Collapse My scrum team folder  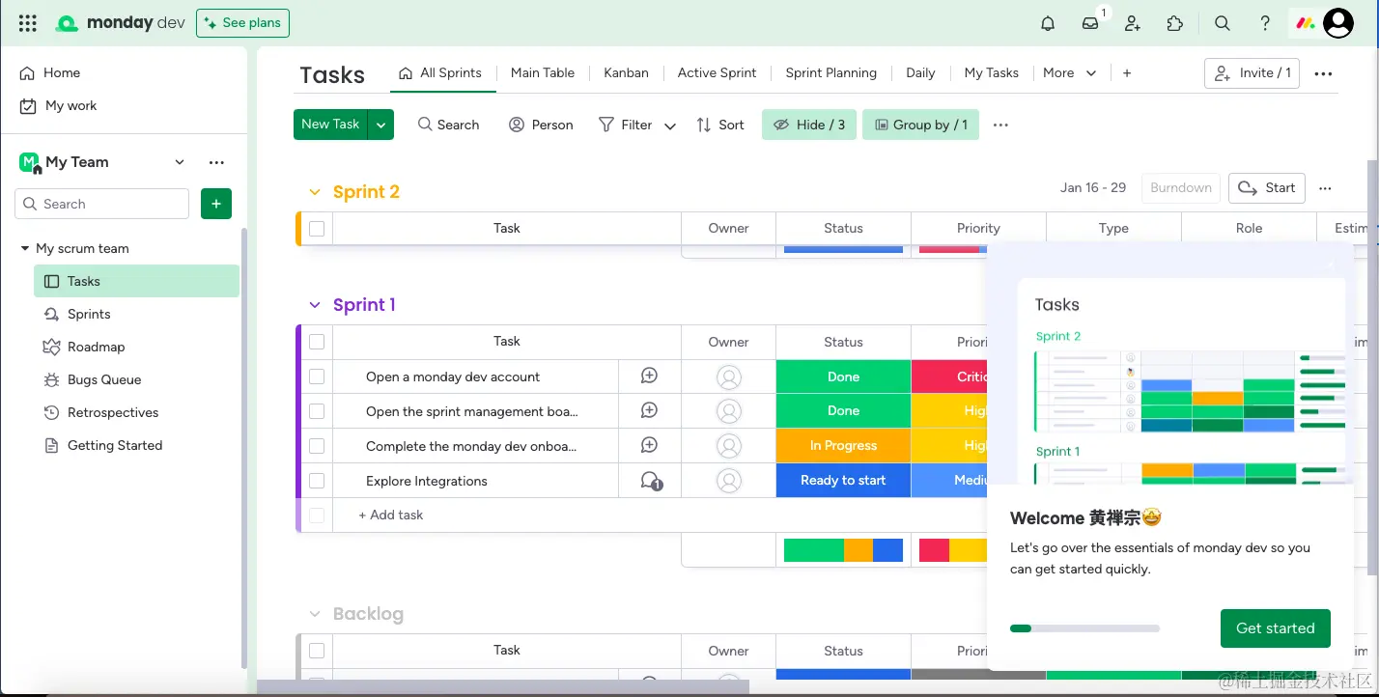pos(25,249)
